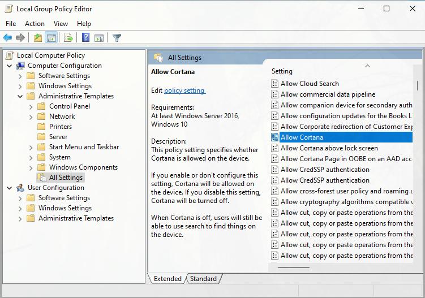Click the Printers folder icon

[41, 127]
